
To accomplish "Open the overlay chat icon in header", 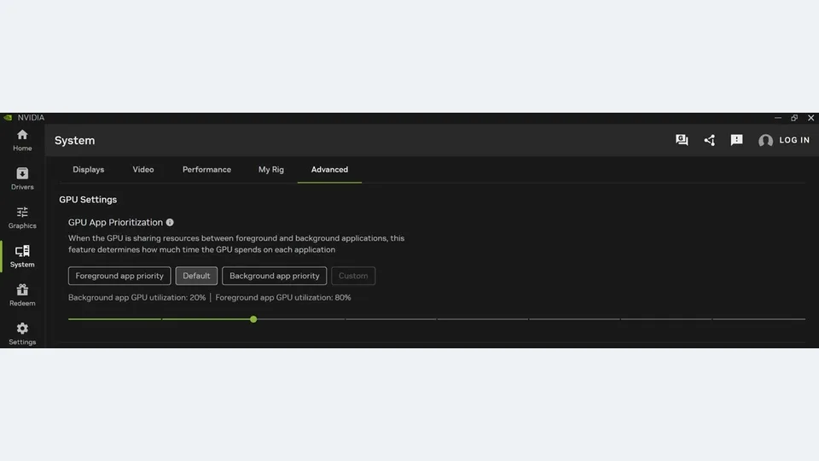I will click(682, 139).
